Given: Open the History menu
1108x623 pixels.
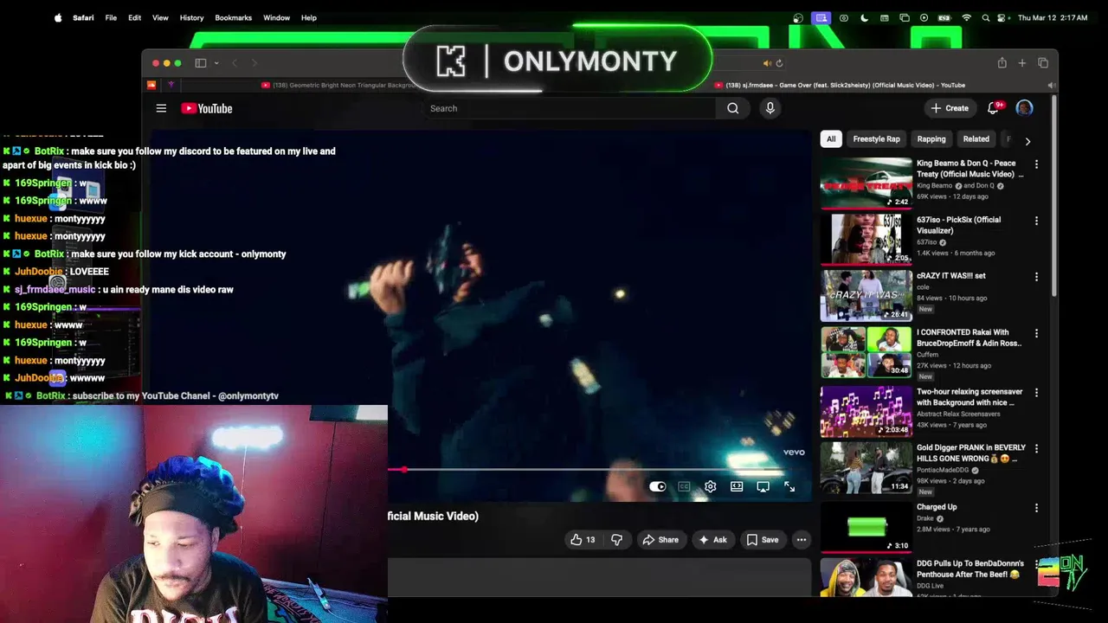Looking at the screenshot, I should pyautogui.click(x=191, y=17).
